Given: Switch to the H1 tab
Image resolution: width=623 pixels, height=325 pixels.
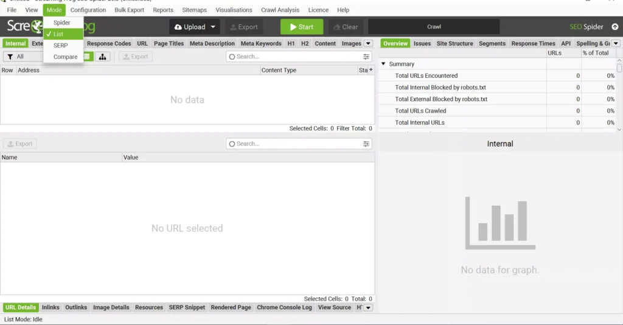Looking at the screenshot, I should tap(291, 43).
